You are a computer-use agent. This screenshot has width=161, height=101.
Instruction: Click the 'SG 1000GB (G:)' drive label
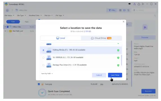click(68, 58)
